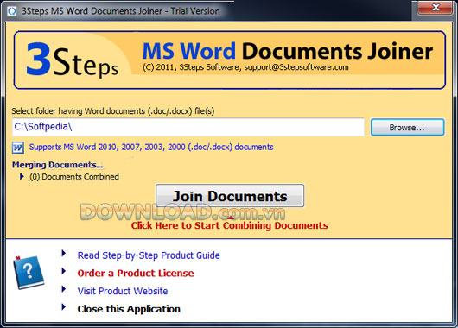Viewport: 458px width, 328px height.
Task: Click the arrow bullet beside Product Guide
Action: tap(63, 253)
